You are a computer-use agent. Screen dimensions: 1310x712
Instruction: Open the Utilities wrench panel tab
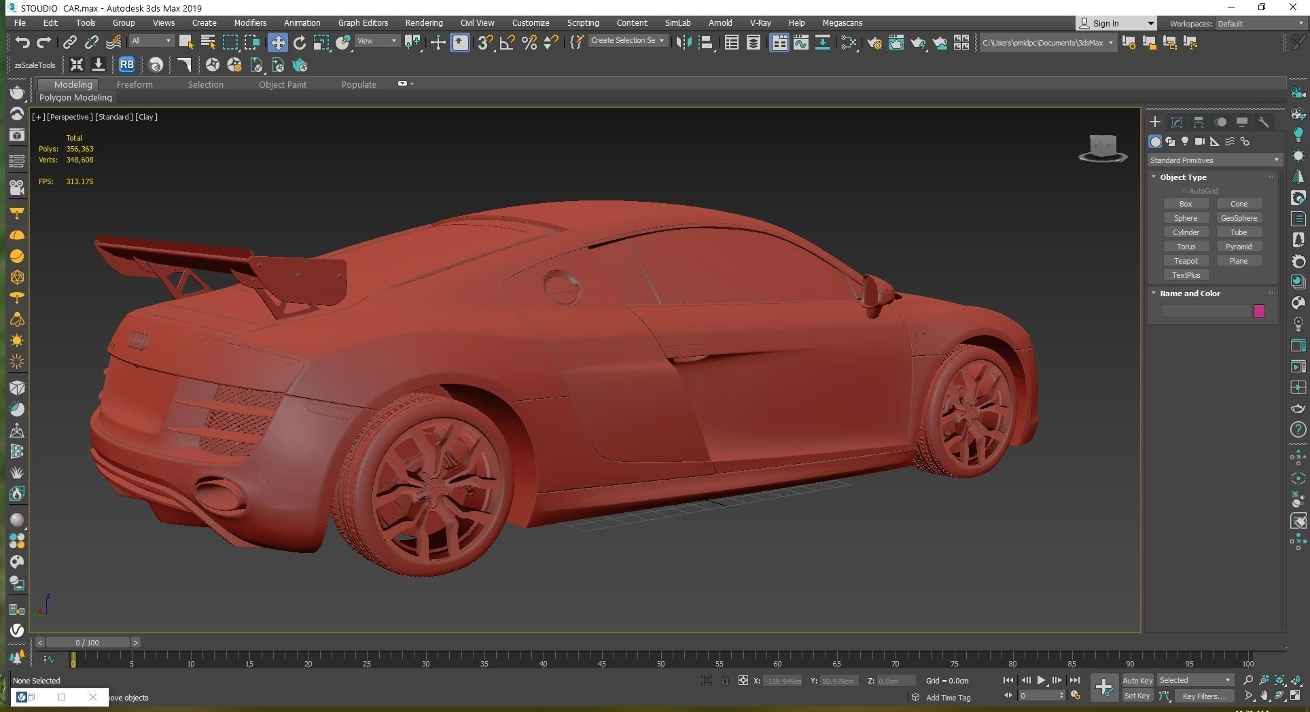point(1264,122)
